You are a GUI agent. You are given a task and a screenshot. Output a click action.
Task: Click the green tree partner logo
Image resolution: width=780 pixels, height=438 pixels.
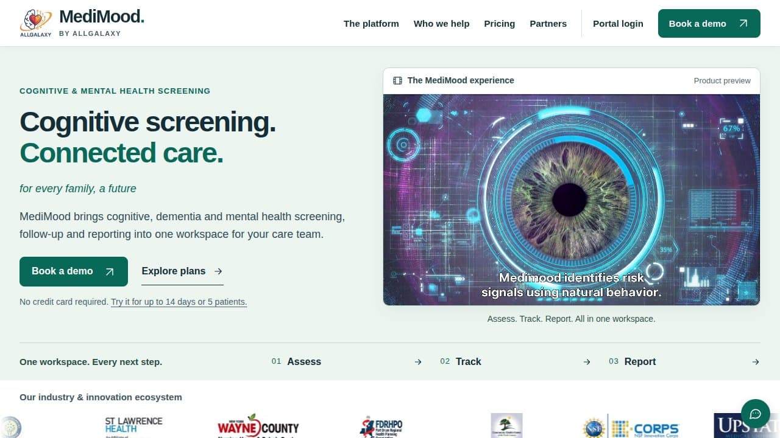pos(506,426)
